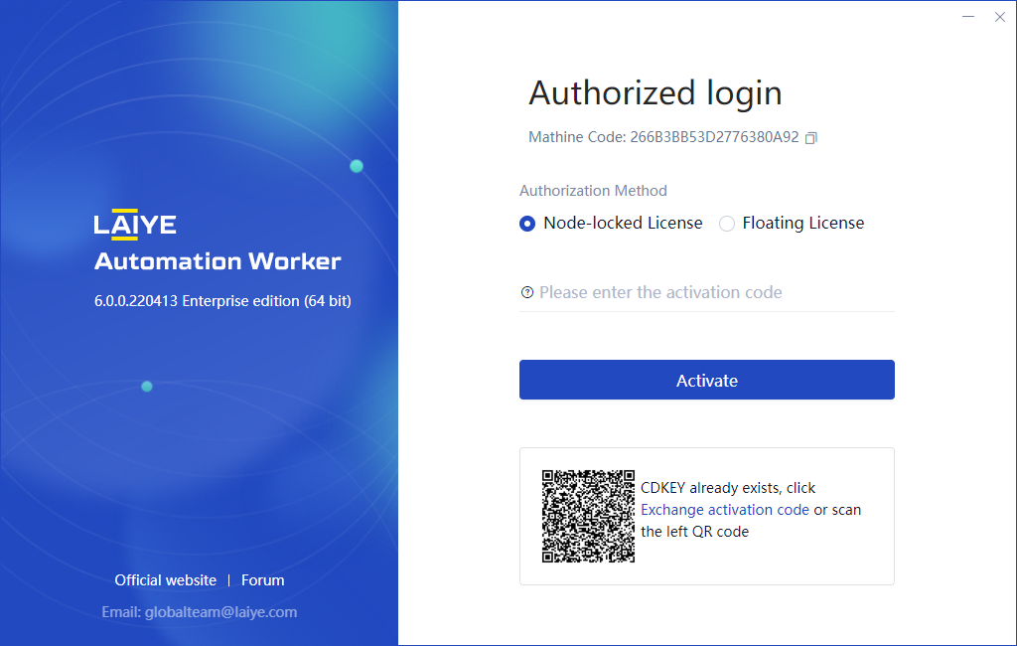Open the Forum link
This screenshot has height=646, width=1017.
(262, 580)
